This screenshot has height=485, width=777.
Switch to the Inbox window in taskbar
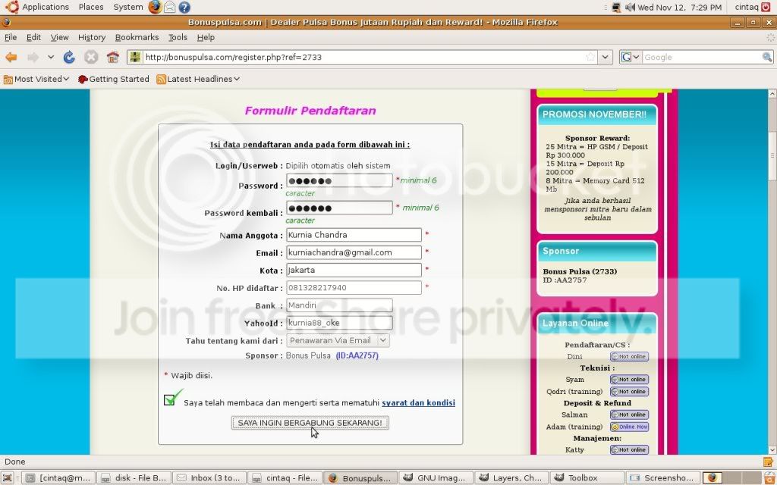[208, 478]
